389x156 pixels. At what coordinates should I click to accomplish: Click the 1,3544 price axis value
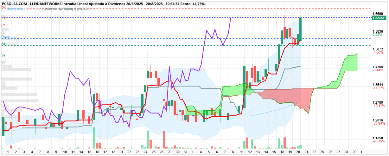pyautogui.click(x=378, y=85)
